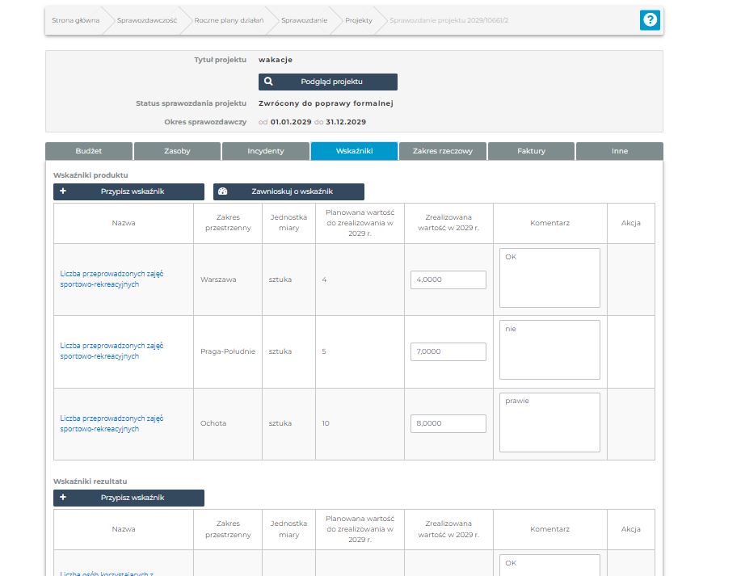741x576 pixels.
Task: Focus realized value field for Ochota
Action: 448,423
